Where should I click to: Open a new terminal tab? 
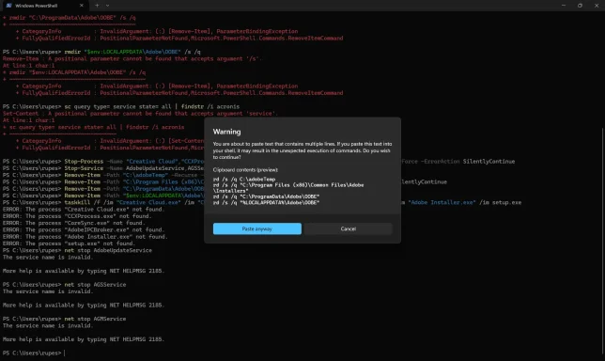[x=97, y=6]
